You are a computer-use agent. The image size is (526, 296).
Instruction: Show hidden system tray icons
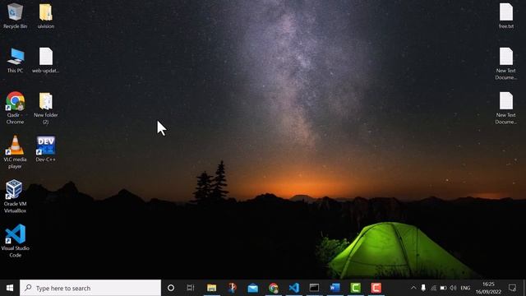point(413,288)
